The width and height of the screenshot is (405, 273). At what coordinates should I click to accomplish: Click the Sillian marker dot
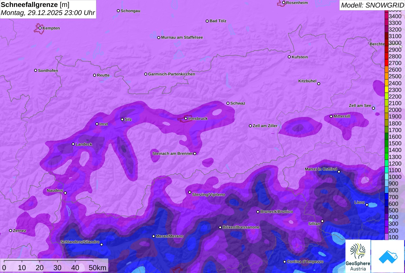click(x=323, y=221)
